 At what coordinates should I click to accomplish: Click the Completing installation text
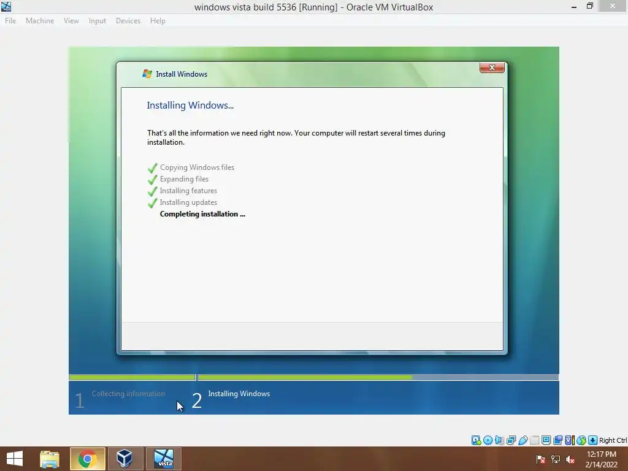pos(202,214)
